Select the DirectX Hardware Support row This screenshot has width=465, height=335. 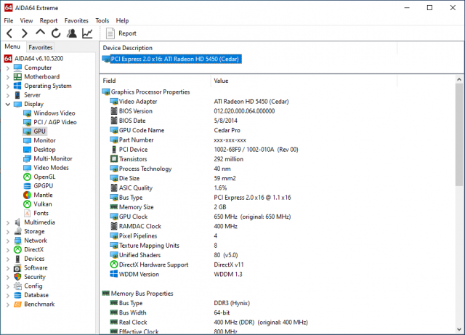pos(177,265)
